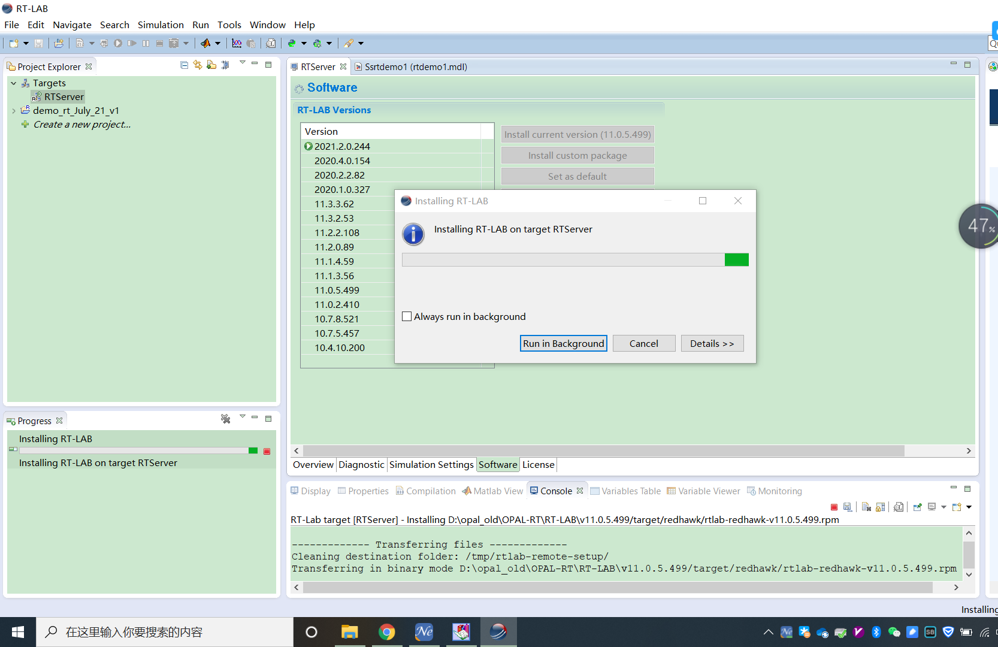Enable Always run in background checkbox

click(407, 316)
